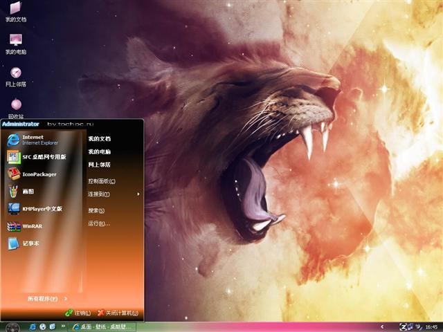Screen dimensions: 443x332
Task: Open 控制面板(C) control panel
Action: click(102, 181)
